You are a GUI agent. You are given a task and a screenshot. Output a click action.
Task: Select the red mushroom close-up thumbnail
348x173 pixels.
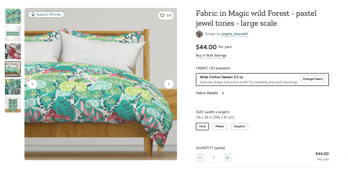tap(13, 51)
